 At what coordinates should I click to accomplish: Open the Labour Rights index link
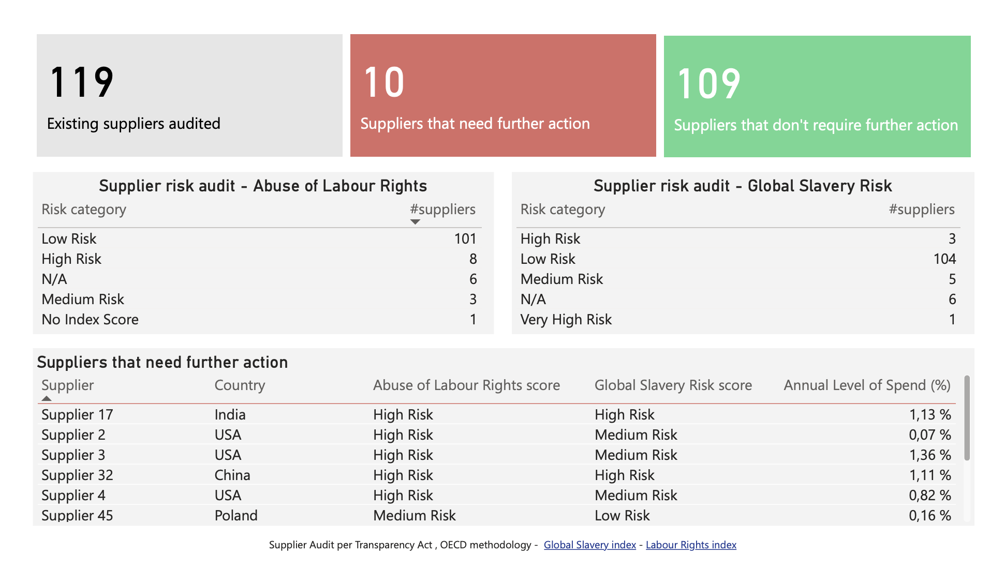[x=691, y=545]
